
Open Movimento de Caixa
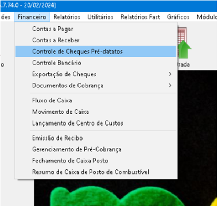96,112
